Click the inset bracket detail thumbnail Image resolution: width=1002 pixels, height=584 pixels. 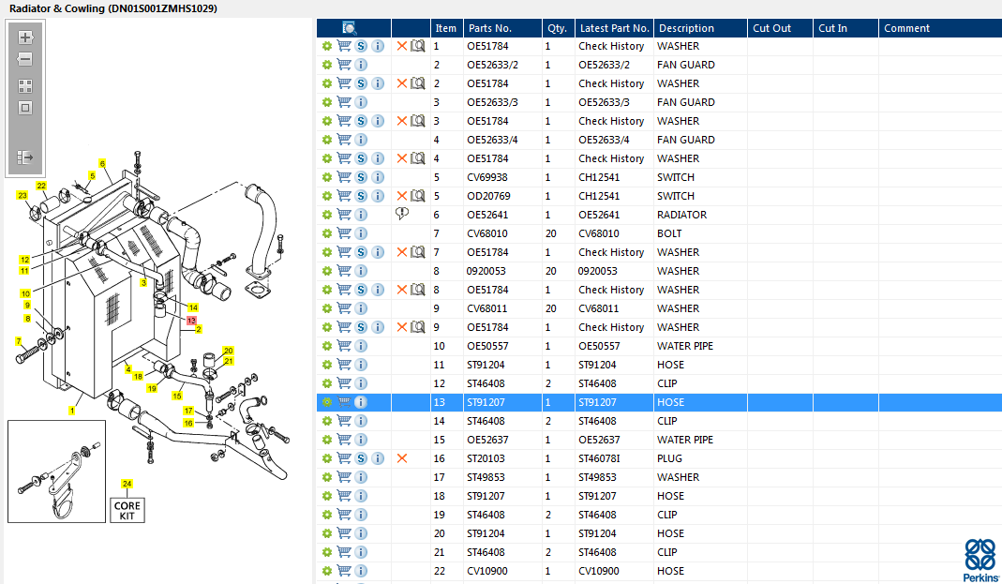56,471
